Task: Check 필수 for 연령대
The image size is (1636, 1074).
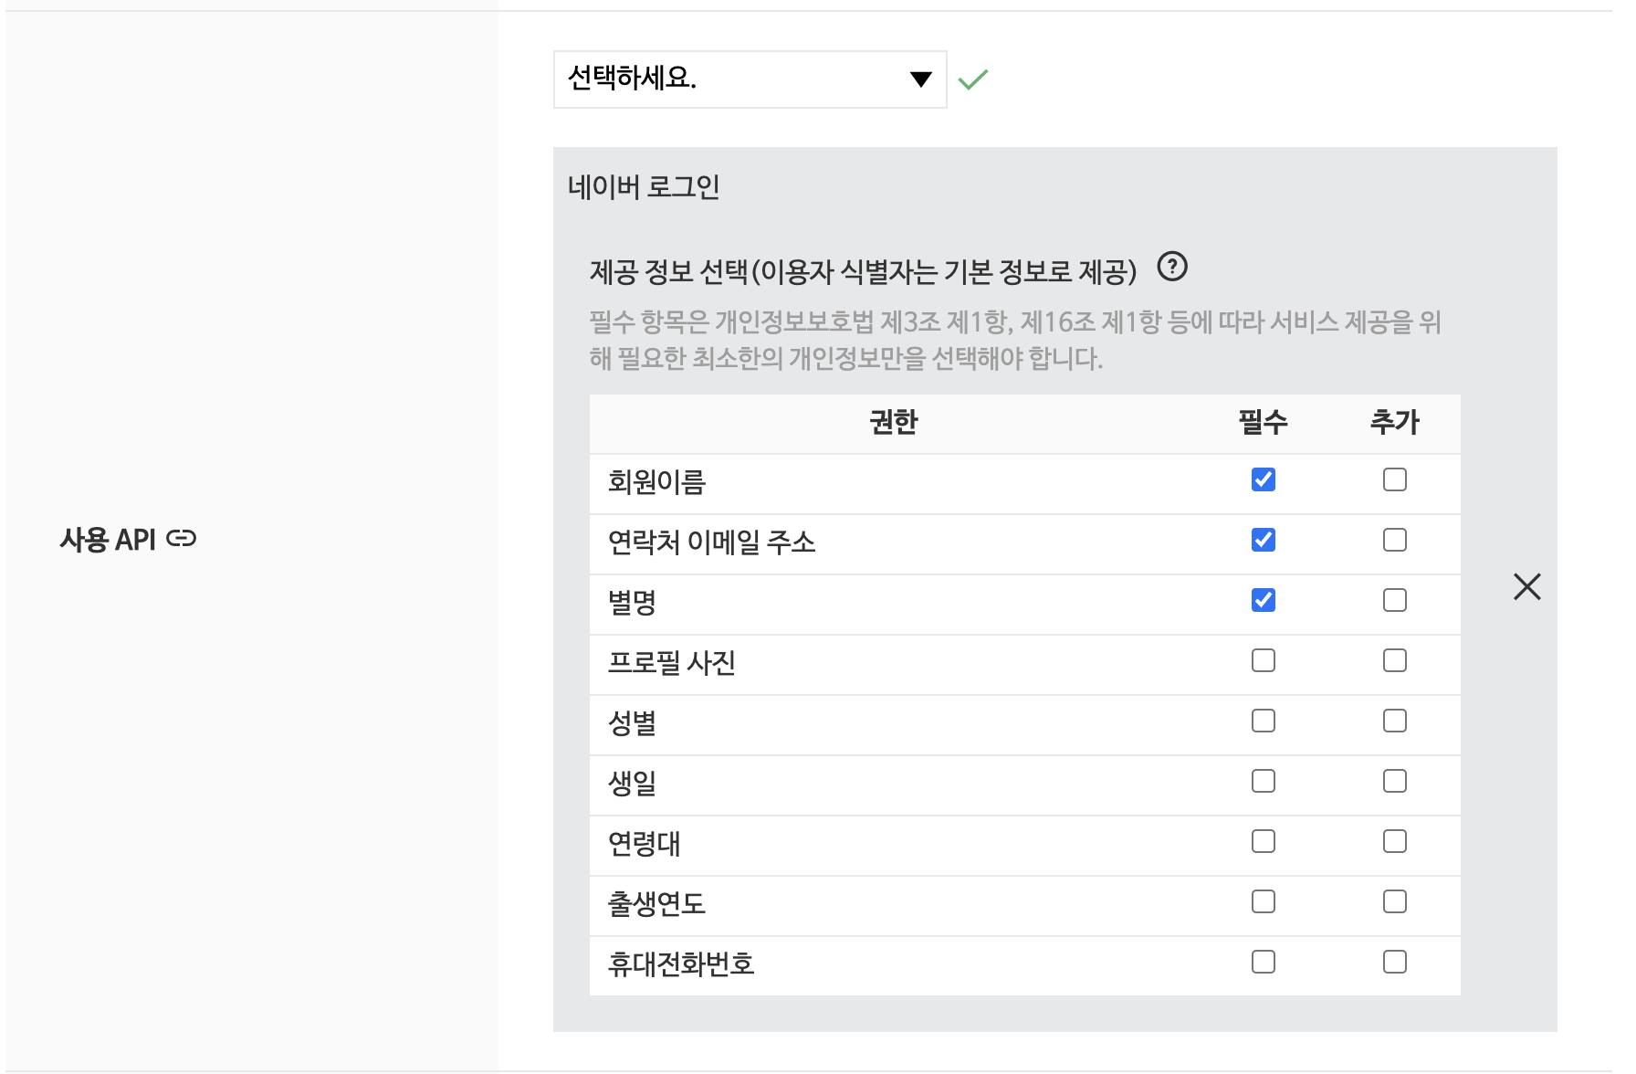Action: click(1264, 841)
